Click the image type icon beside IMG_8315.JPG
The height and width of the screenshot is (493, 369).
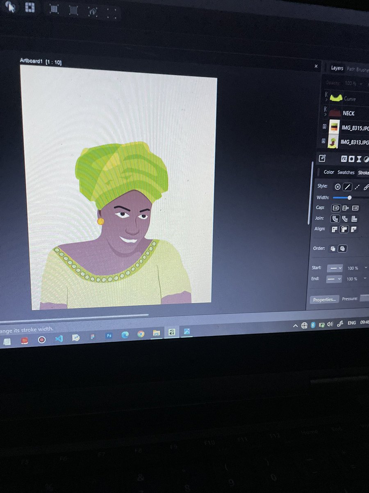(x=325, y=127)
